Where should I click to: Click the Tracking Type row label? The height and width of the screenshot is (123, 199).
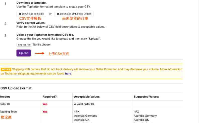(9, 112)
